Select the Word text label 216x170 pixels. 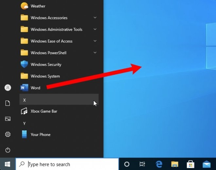[36, 88]
